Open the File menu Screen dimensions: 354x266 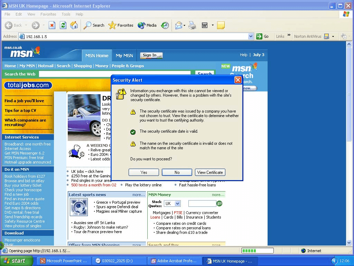pos(7,14)
